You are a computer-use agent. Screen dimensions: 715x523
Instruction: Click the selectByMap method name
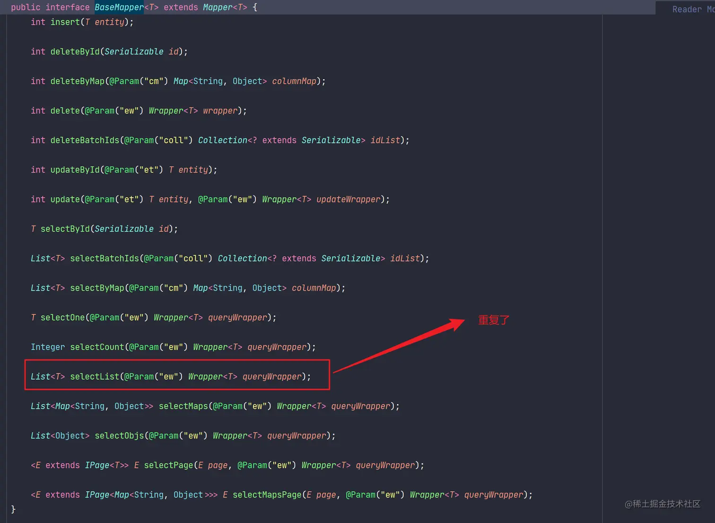pos(97,288)
